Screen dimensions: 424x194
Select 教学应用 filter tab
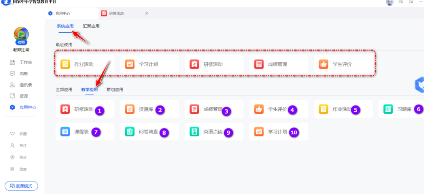[x=90, y=90]
